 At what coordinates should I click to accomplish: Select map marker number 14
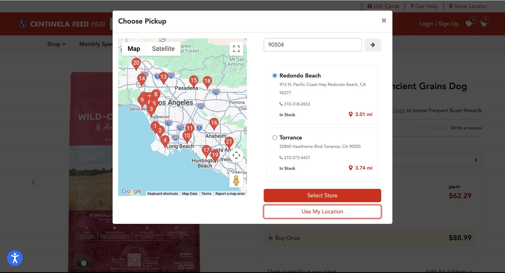click(142, 79)
